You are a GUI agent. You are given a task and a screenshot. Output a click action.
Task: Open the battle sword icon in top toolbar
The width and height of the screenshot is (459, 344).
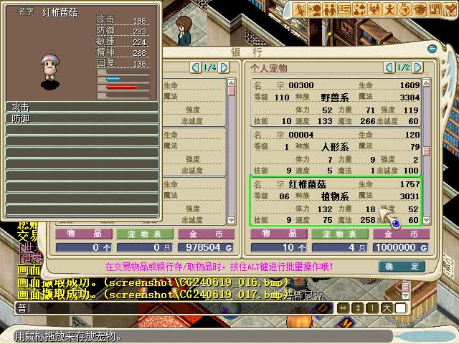(x=299, y=9)
